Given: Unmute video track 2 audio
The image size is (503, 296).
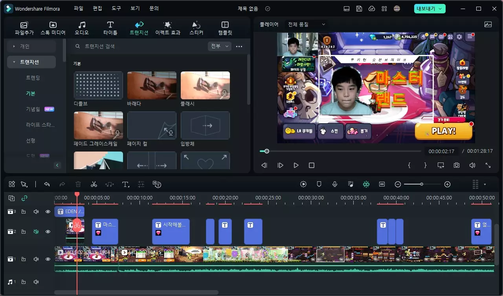Looking at the screenshot, I should [x=36, y=232].
